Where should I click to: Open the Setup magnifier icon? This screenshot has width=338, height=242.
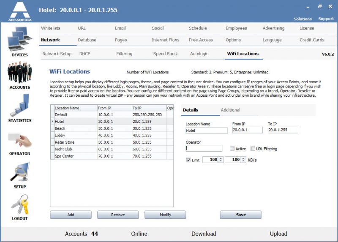pos(19,172)
